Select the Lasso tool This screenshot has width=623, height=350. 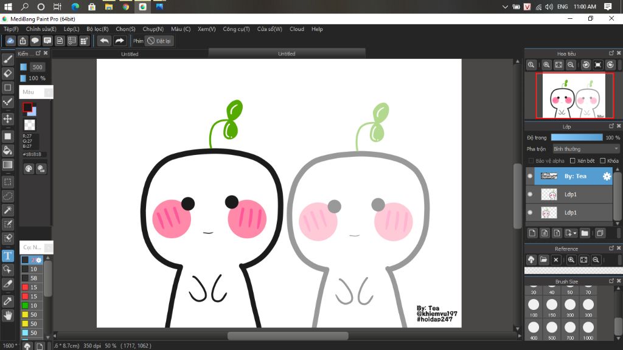[7, 196]
